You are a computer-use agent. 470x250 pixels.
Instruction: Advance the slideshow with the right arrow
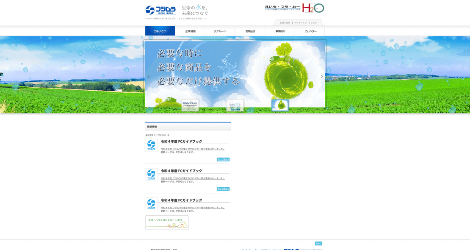coord(322,77)
